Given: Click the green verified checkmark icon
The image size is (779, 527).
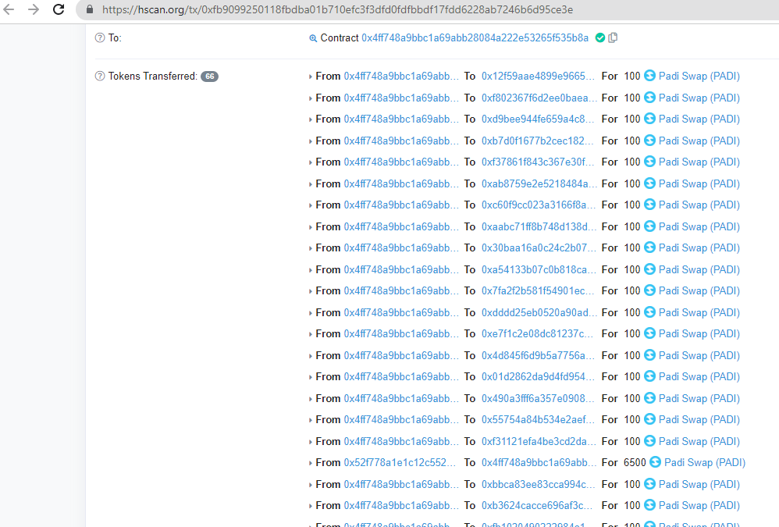Looking at the screenshot, I should tap(600, 37).
